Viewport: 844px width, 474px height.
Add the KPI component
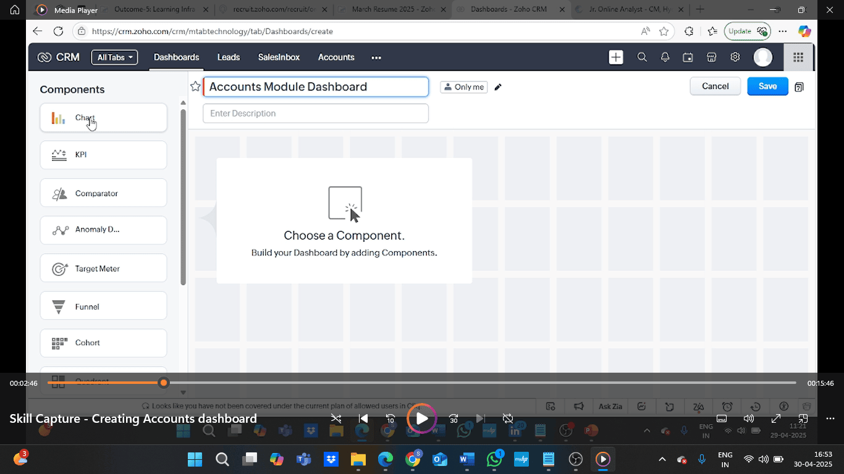pyautogui.click(x=103, y=155)
